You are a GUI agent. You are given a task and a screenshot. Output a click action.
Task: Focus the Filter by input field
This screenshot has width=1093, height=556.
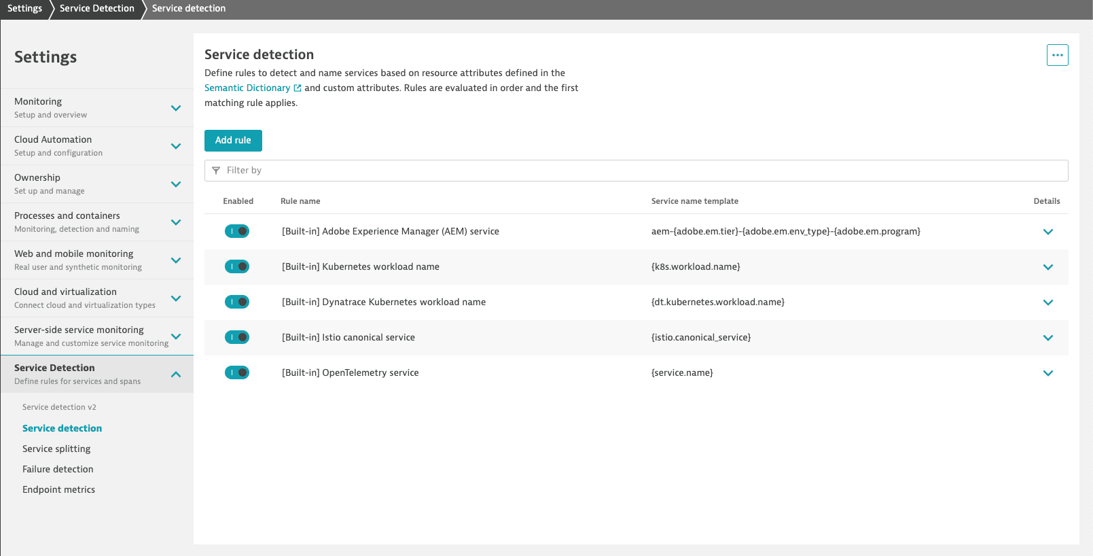coord(636,171)
